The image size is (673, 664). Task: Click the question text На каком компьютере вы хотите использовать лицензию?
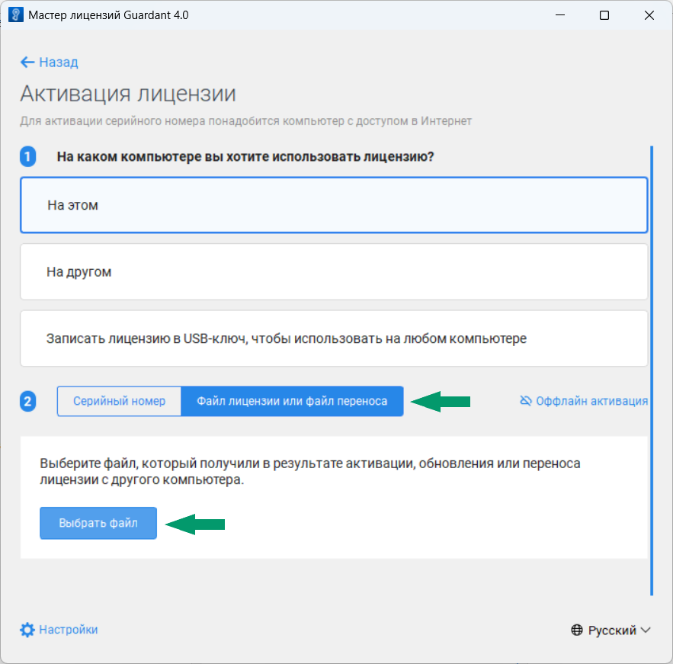point(245,157)
